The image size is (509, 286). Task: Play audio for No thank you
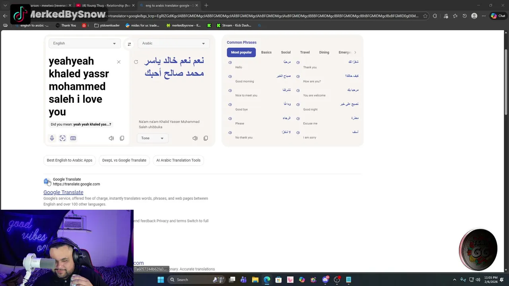pyautogui.click(x=230, y=132)
